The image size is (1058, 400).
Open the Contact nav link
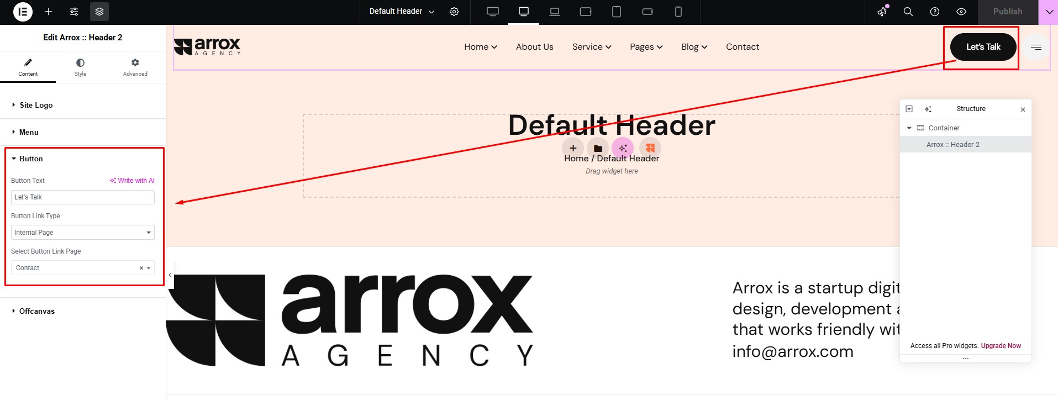click(743, 47)
